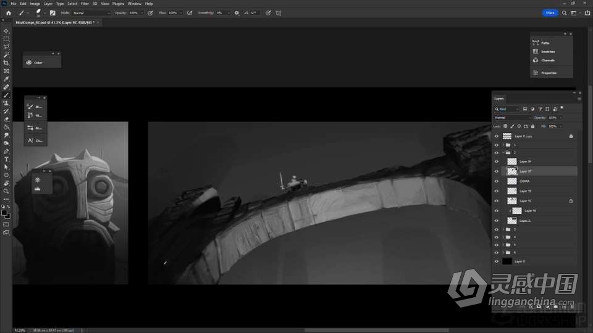The width and height of the screenshot is (593, 333).
Task: Open the Image menu
Action: point(35,4)
